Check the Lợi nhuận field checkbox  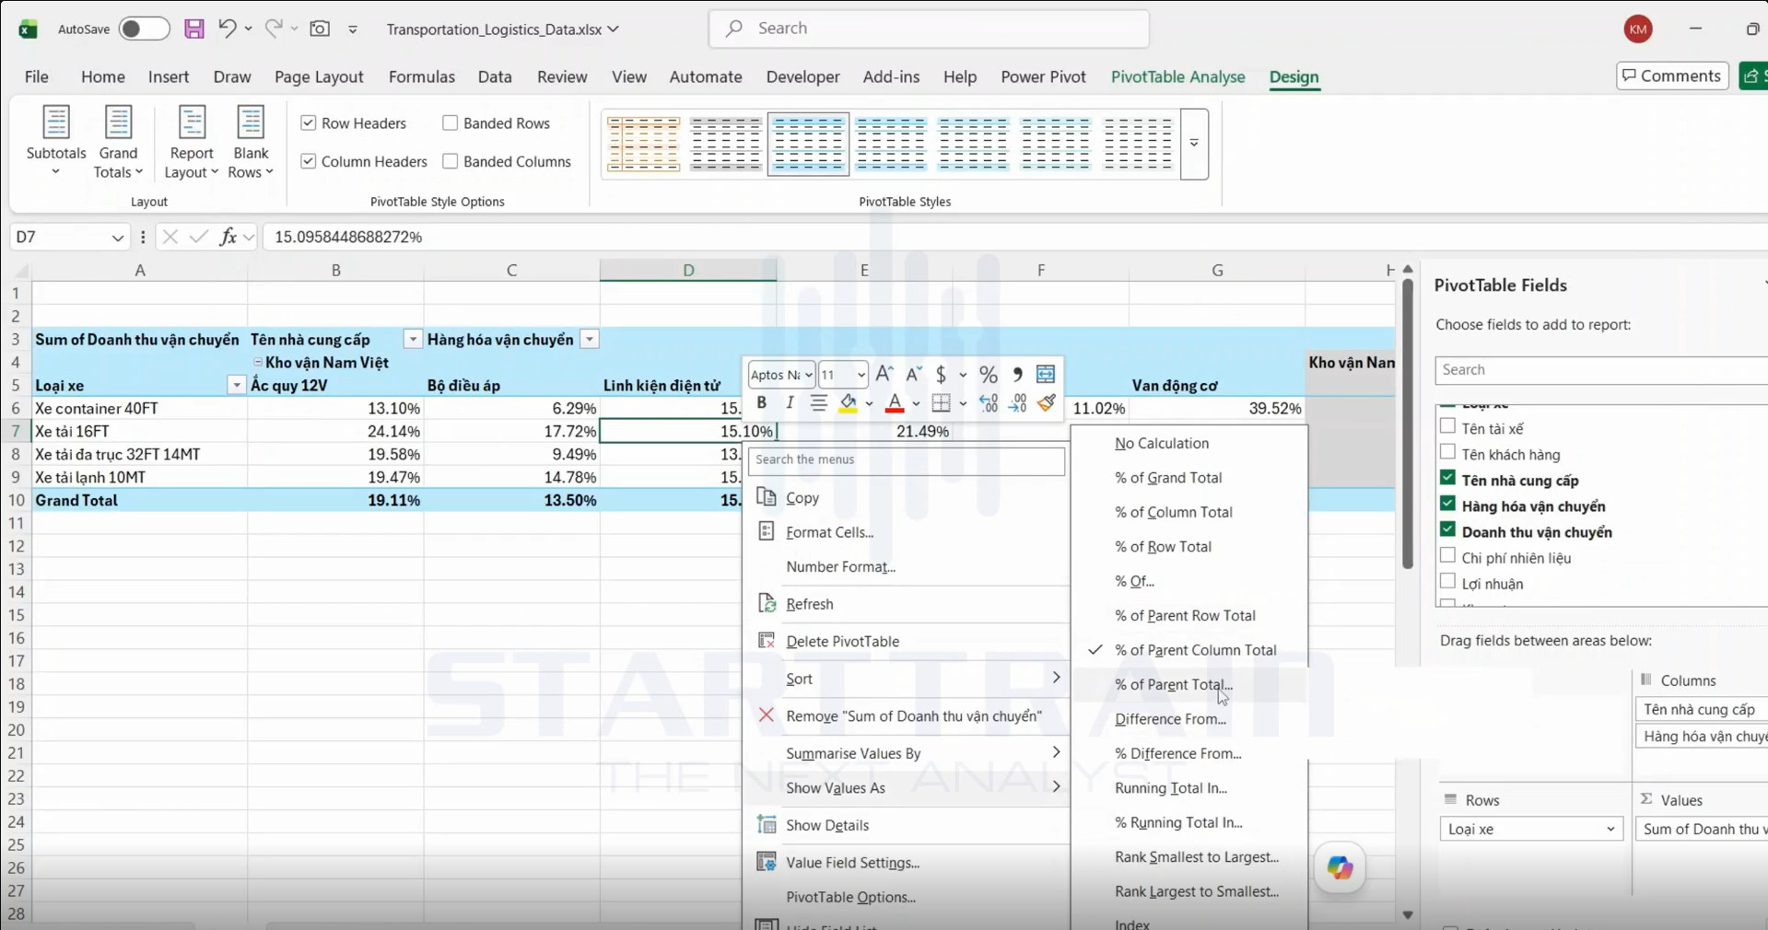(x=1448, y=582)
